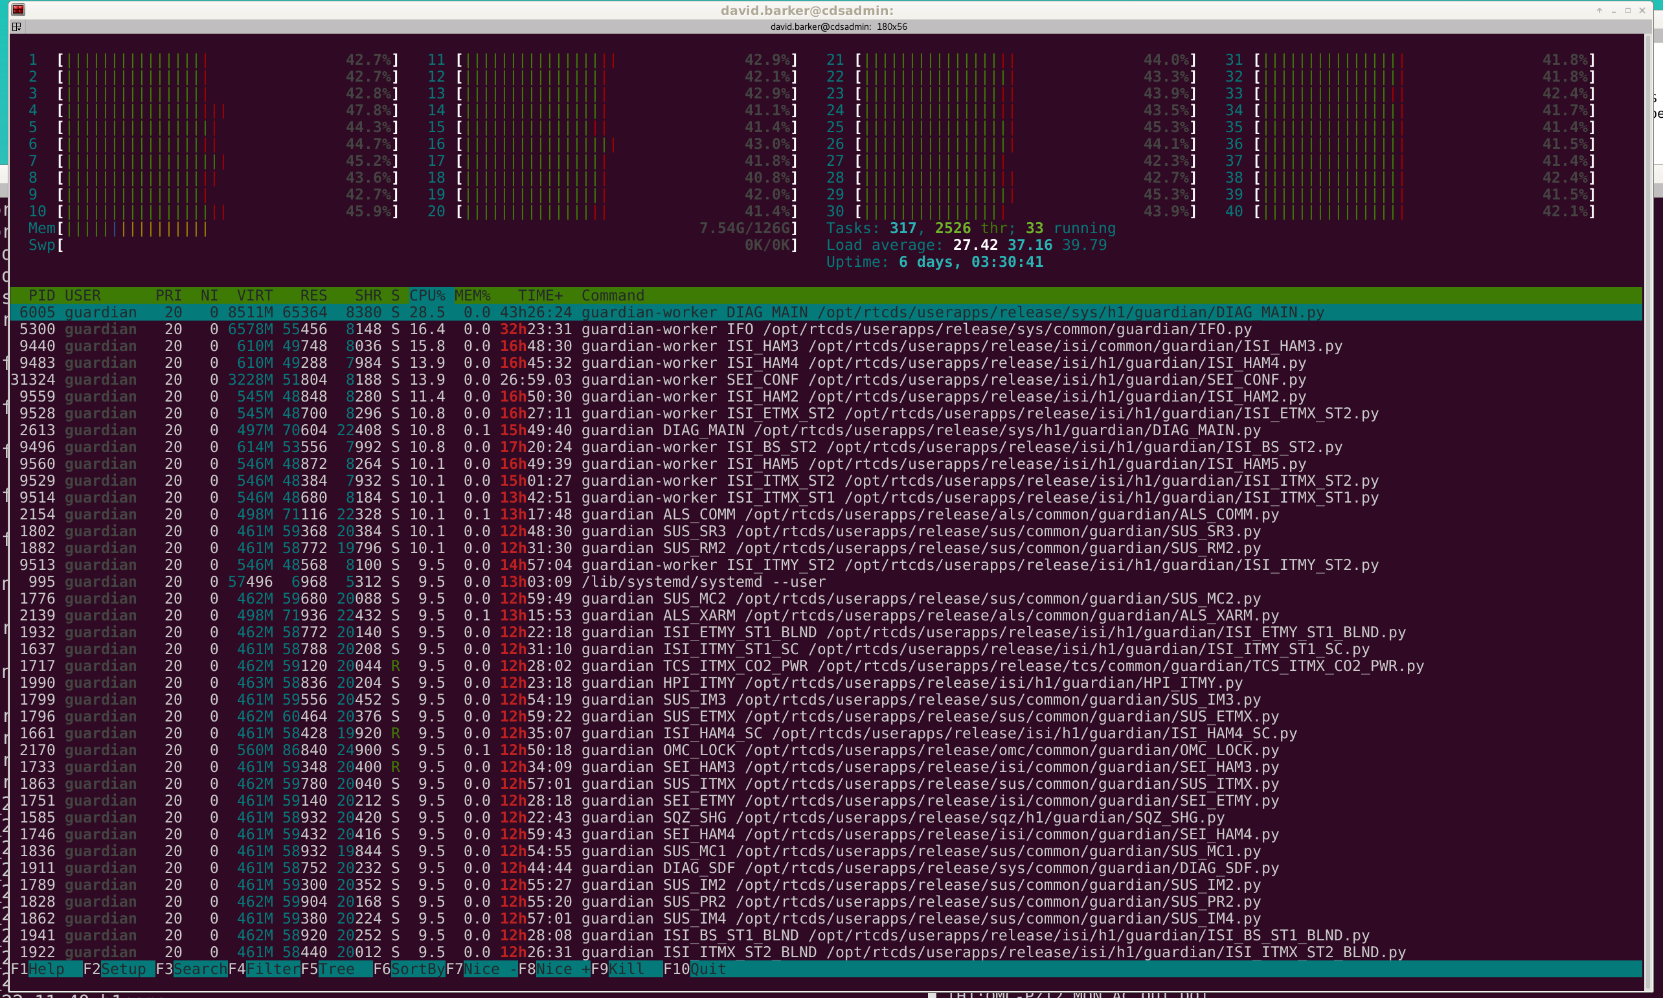This screenshot has width=1663, height=998.
Task: Sort by the USER column header
Action: pyautogui.click(x=83, y=295)
